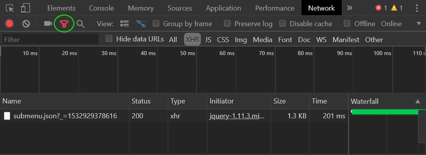Click the inspect element cursor icon
The image size is (426, 155).
point(10,8)
